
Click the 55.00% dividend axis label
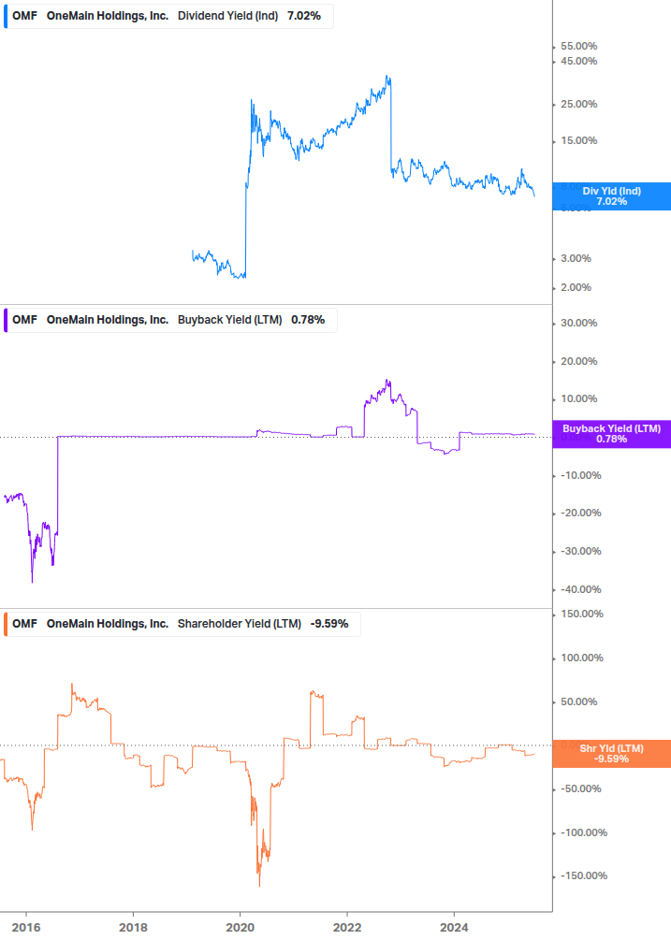578,46
